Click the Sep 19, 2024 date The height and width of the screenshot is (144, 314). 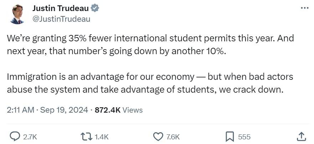(64, 110)
